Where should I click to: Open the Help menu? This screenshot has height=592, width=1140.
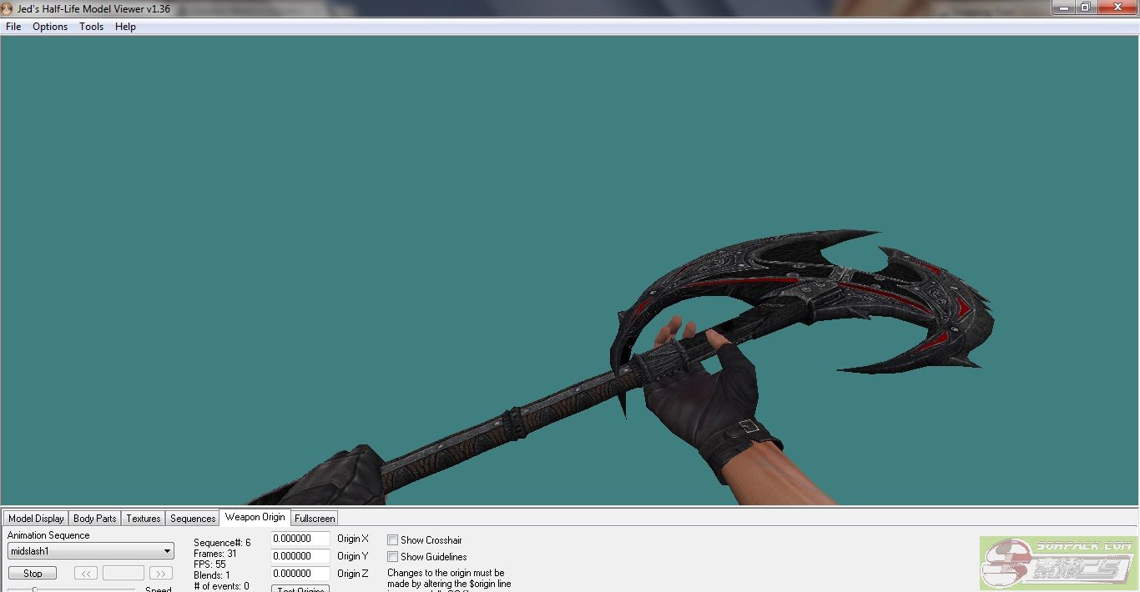(125, 27)
